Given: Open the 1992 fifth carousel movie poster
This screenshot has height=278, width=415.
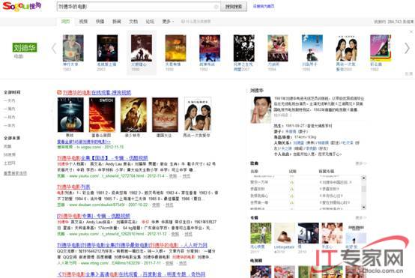Looking at the screenshot, I should coord(210,48).
